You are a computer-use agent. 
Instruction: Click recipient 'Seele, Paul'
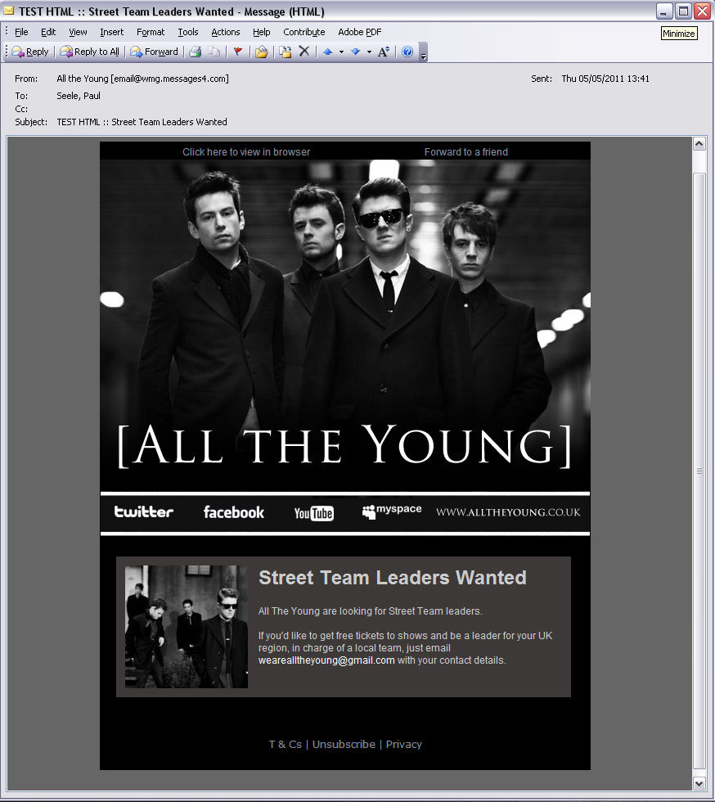click(x=79, y=96)
